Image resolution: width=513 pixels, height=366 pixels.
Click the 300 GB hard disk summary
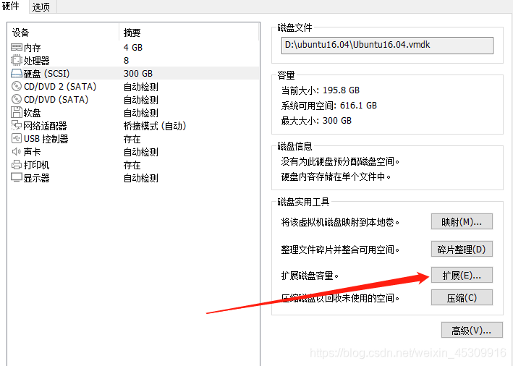coord(138,74)
